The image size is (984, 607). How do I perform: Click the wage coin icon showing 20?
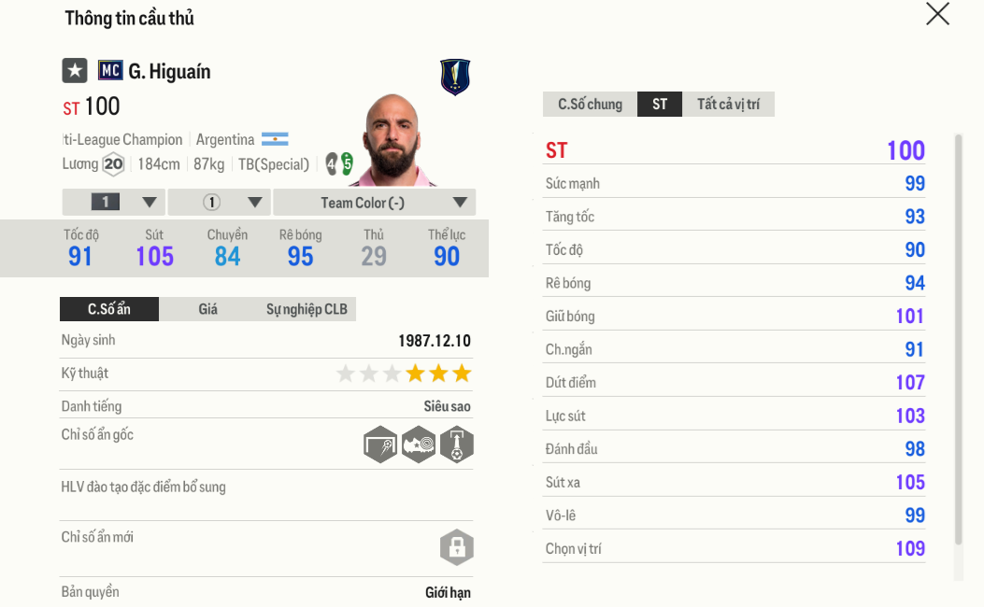click(112, 163)
